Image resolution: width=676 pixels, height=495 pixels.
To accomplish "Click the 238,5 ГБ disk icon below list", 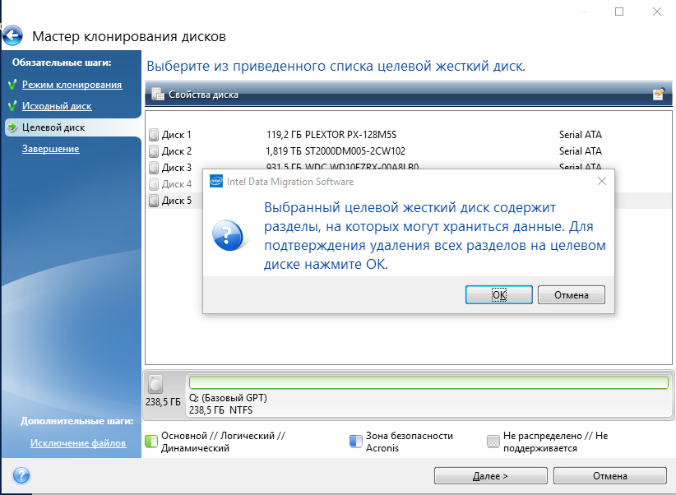I will point(156,384).
